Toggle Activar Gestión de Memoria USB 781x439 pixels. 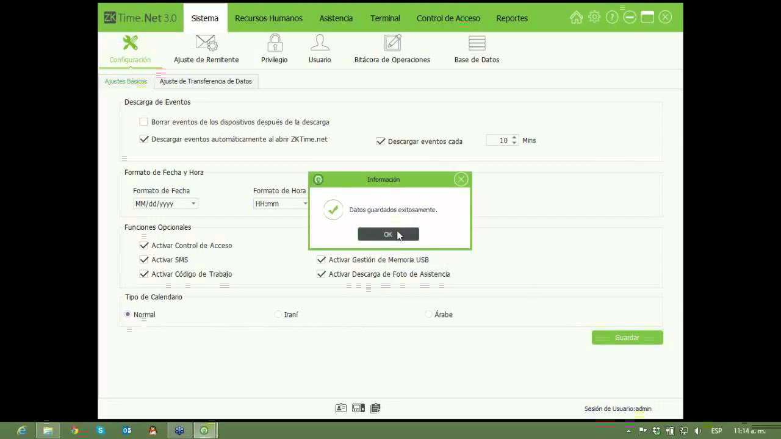[321, 260]
